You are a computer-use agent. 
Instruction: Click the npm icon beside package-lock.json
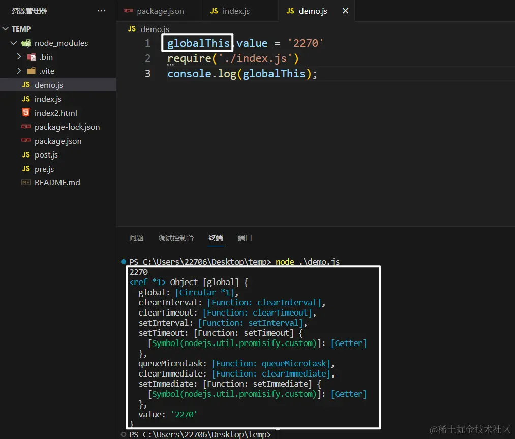26,127
